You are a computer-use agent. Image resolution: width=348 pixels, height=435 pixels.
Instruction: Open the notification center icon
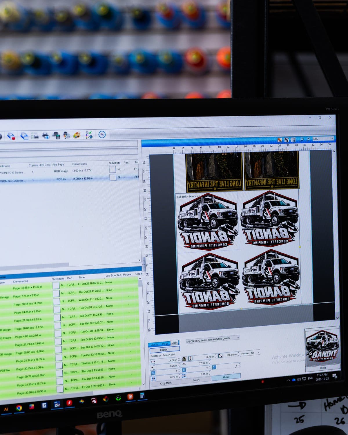point(335,376)
